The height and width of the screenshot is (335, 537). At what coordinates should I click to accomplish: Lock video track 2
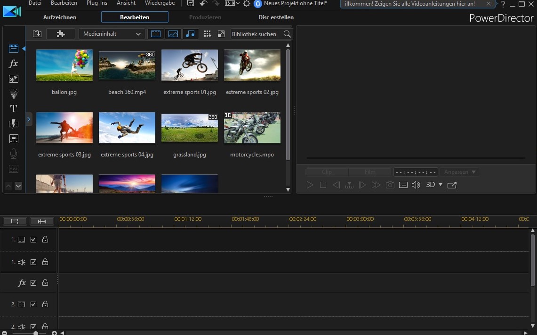(45, 304)
